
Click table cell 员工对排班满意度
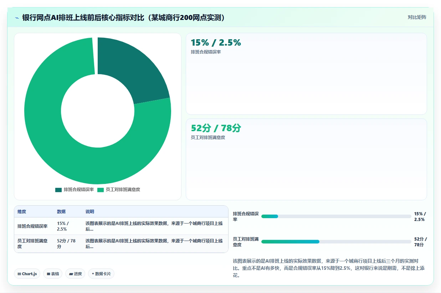point(34,244)
